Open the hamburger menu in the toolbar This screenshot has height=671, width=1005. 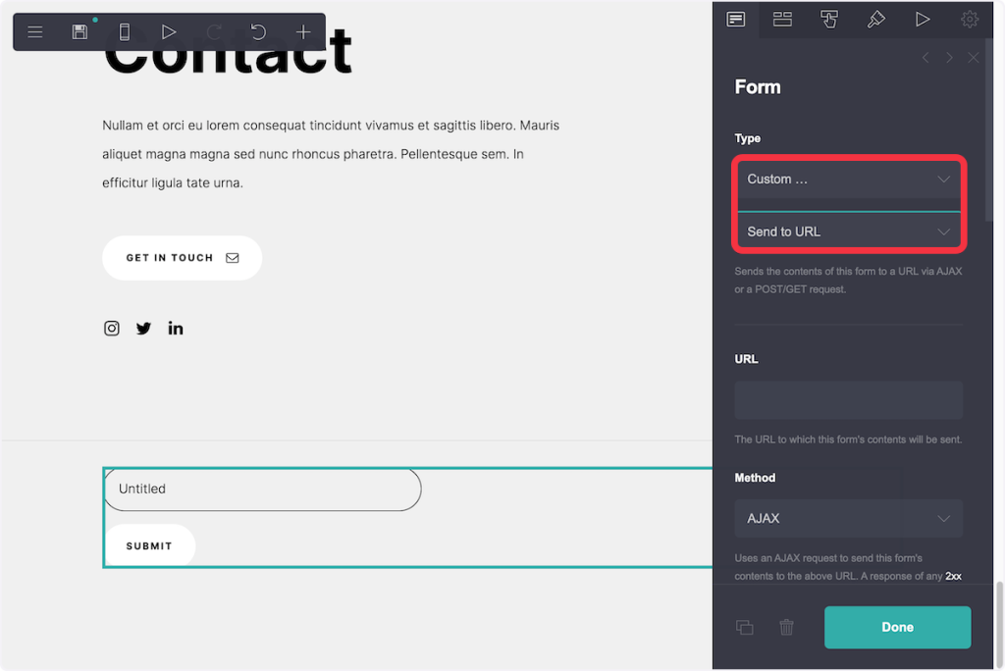tap(35, 32)
